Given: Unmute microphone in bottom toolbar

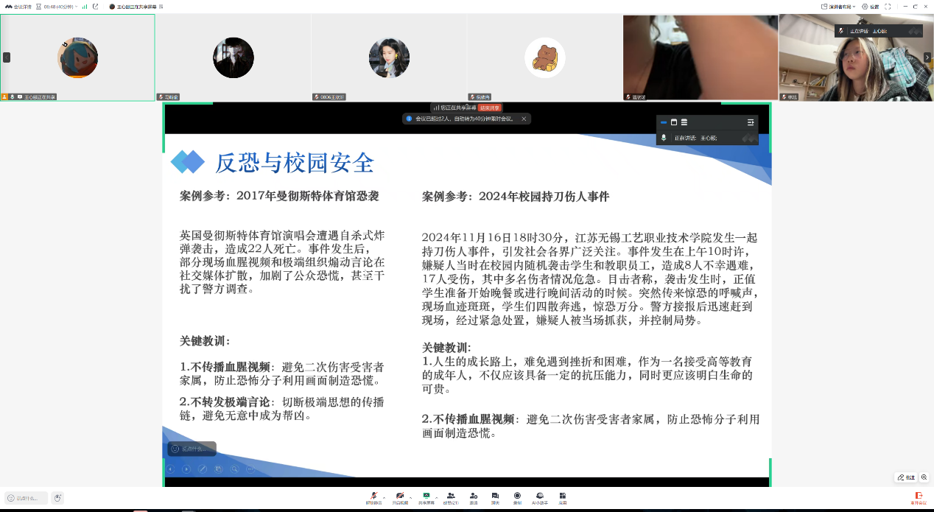Looking at the screenshot, I should click(x=374, y=497).
